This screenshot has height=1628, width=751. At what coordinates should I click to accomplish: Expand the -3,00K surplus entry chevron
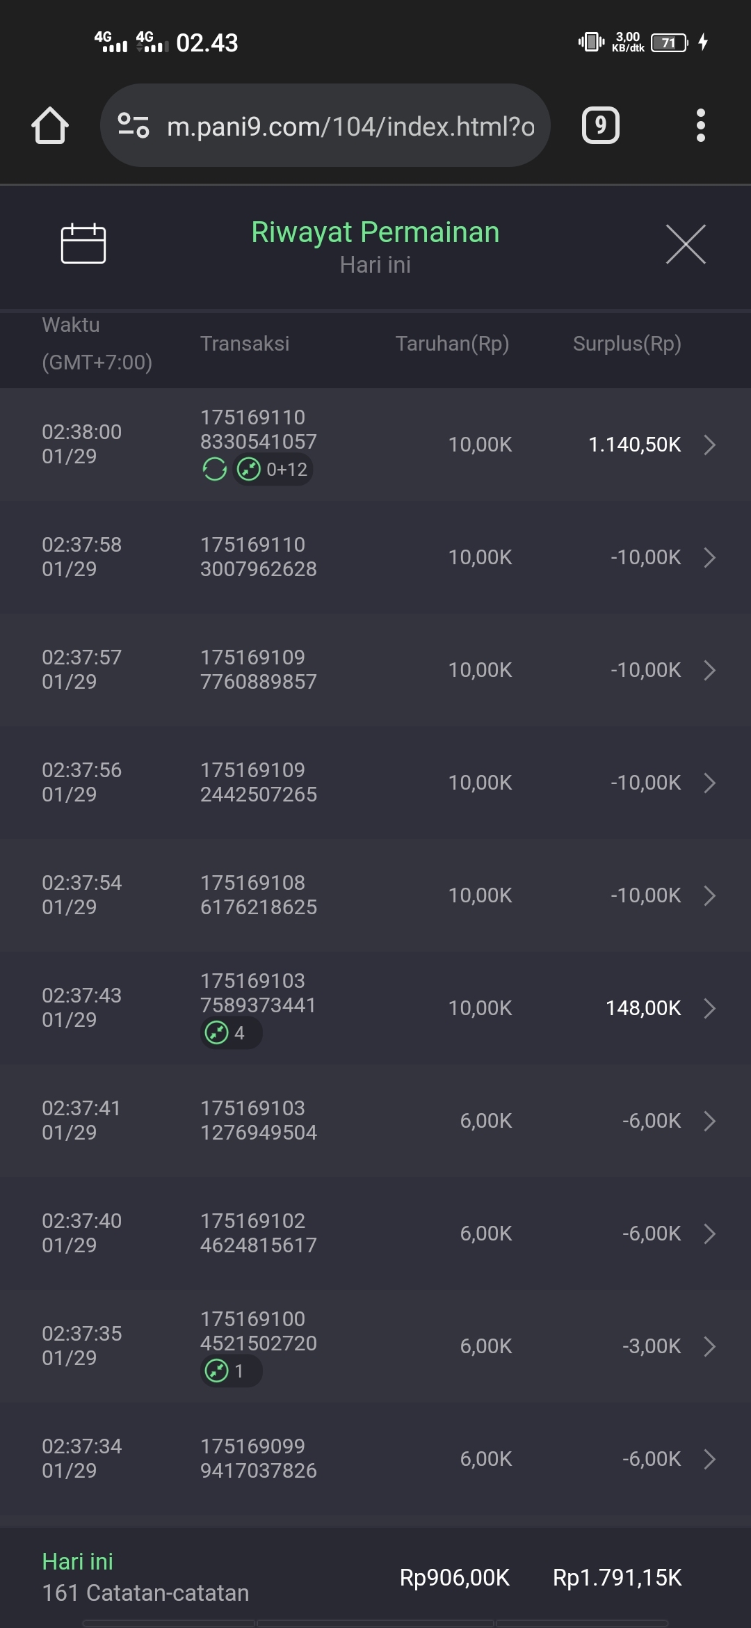(x=709, y=1346)
